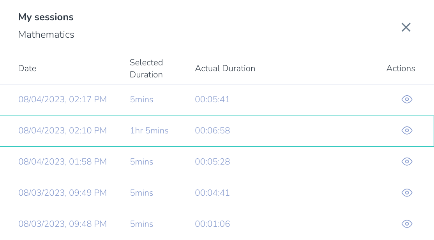434x240 pixels.
Task: Click the Actual Duration column header
Action: 225,68
